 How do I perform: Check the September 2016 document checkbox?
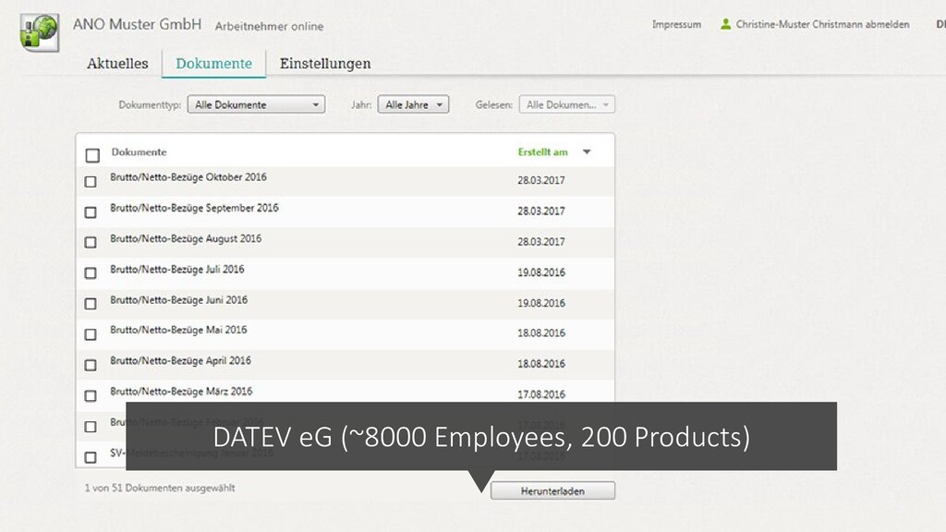click(91, 212)
